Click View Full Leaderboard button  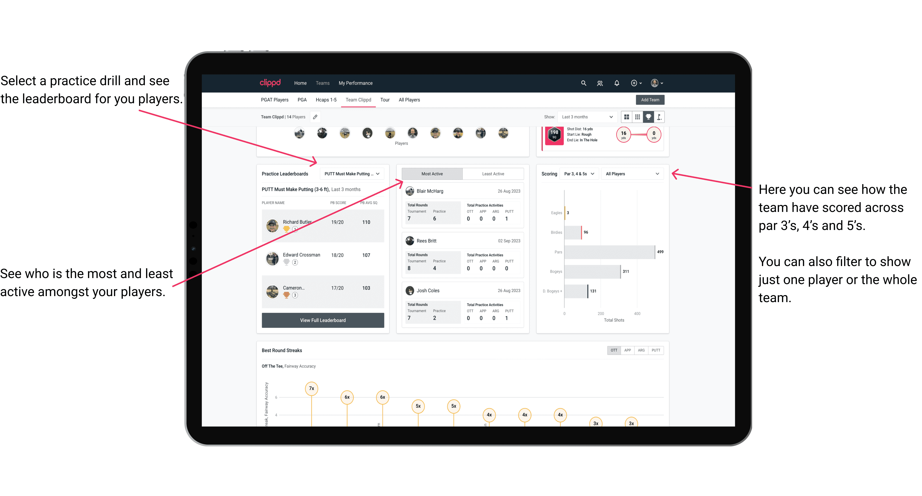[x=322, y=320]
